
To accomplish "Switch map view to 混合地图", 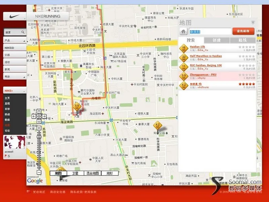I will click(x=92, y=173).
